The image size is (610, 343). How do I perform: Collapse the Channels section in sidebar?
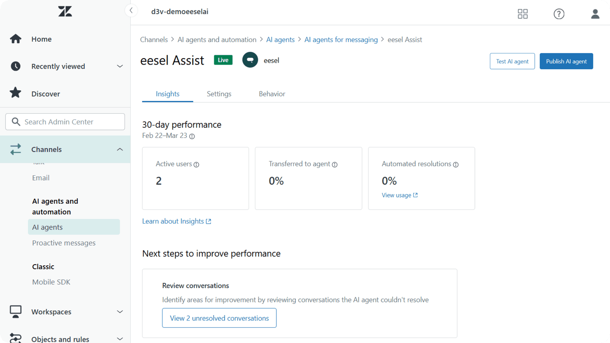[120, 149]
